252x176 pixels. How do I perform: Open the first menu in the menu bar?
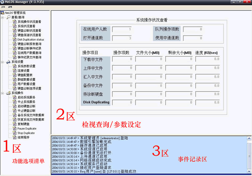tap(3, 7)
